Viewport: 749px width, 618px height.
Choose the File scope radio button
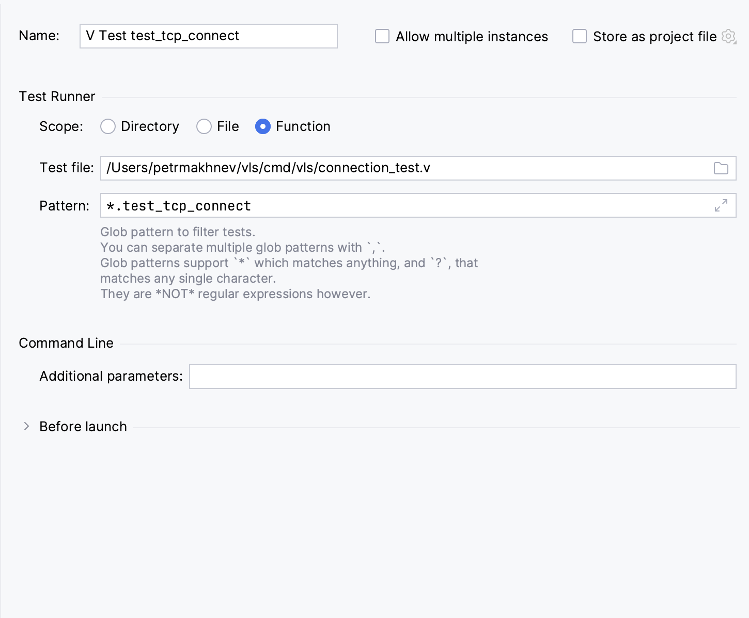(x=204, y=126)
